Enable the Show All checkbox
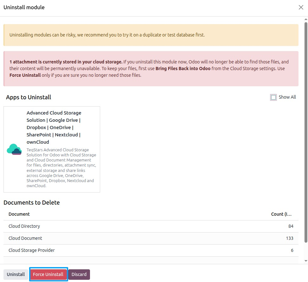This screenshot has height=282, width=308. tap(273, 97)
